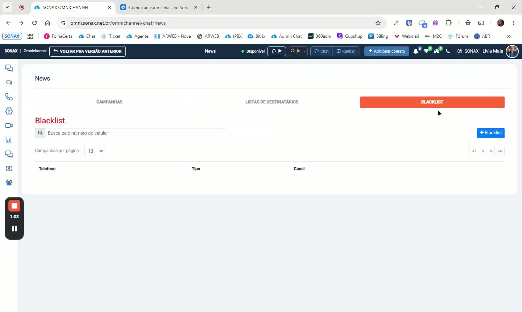The image size is (522, 312).
Task: Open the browser extensions puzzle icon
Action: [x=448, y=23]
